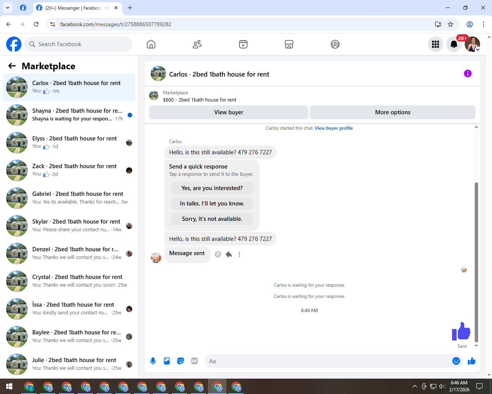Click the listing thumbnail beside $800 listing
Image resolution: width=492 pixels, height=394 pixels.
[154, 95]
